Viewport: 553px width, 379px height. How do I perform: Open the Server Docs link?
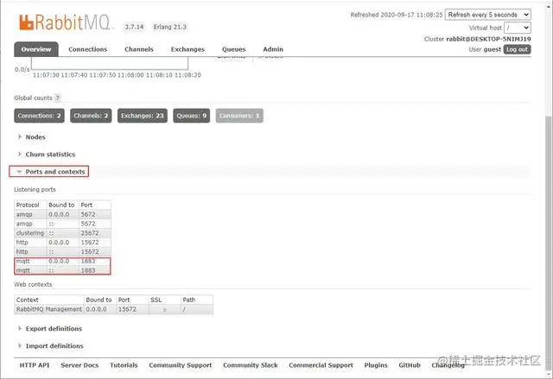pos(79,365)
